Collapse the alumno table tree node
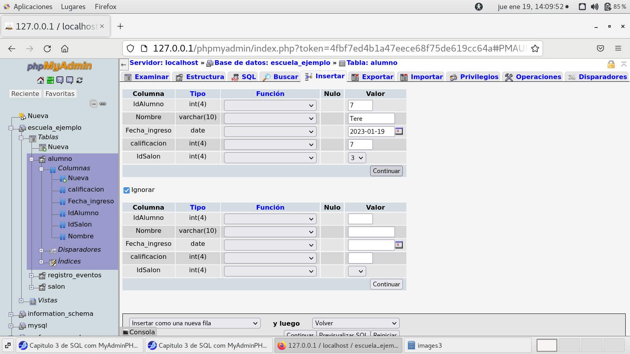 click(x=31, y=159)
